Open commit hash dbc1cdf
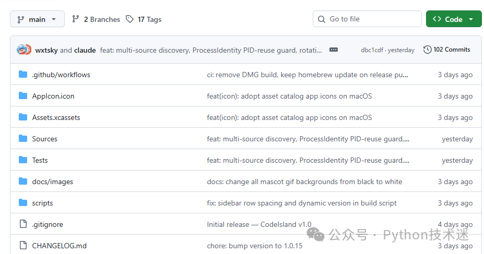The width and height of the screenshot is (484, 254). (x=372, y=50)
